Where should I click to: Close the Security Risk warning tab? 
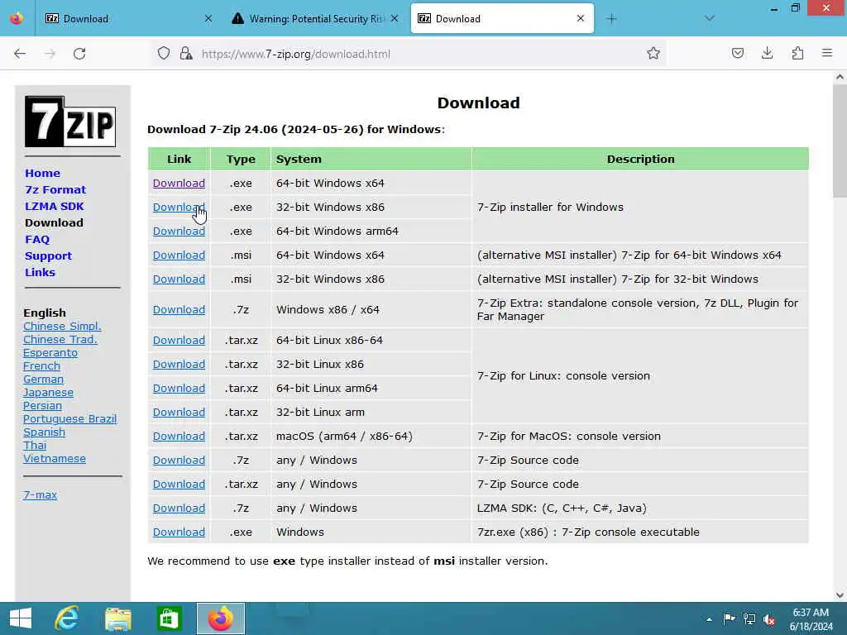[x=395, y=18]
